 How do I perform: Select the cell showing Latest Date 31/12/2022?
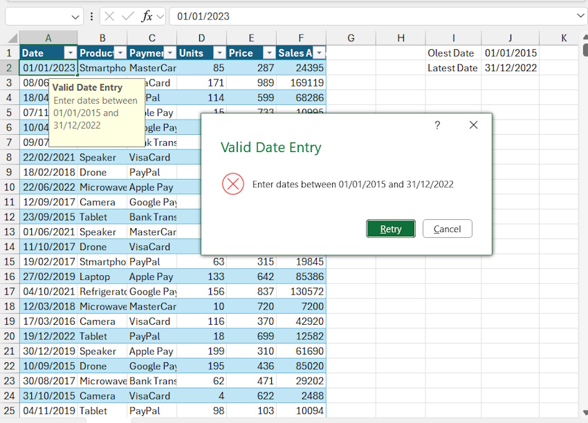point(510,67)
